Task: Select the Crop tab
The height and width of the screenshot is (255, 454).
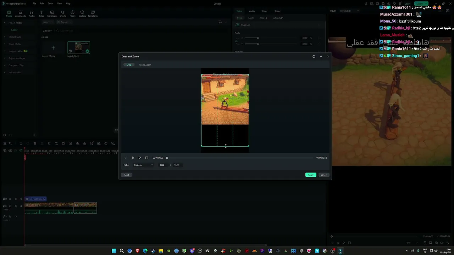Action: click(x=129, y=65)
